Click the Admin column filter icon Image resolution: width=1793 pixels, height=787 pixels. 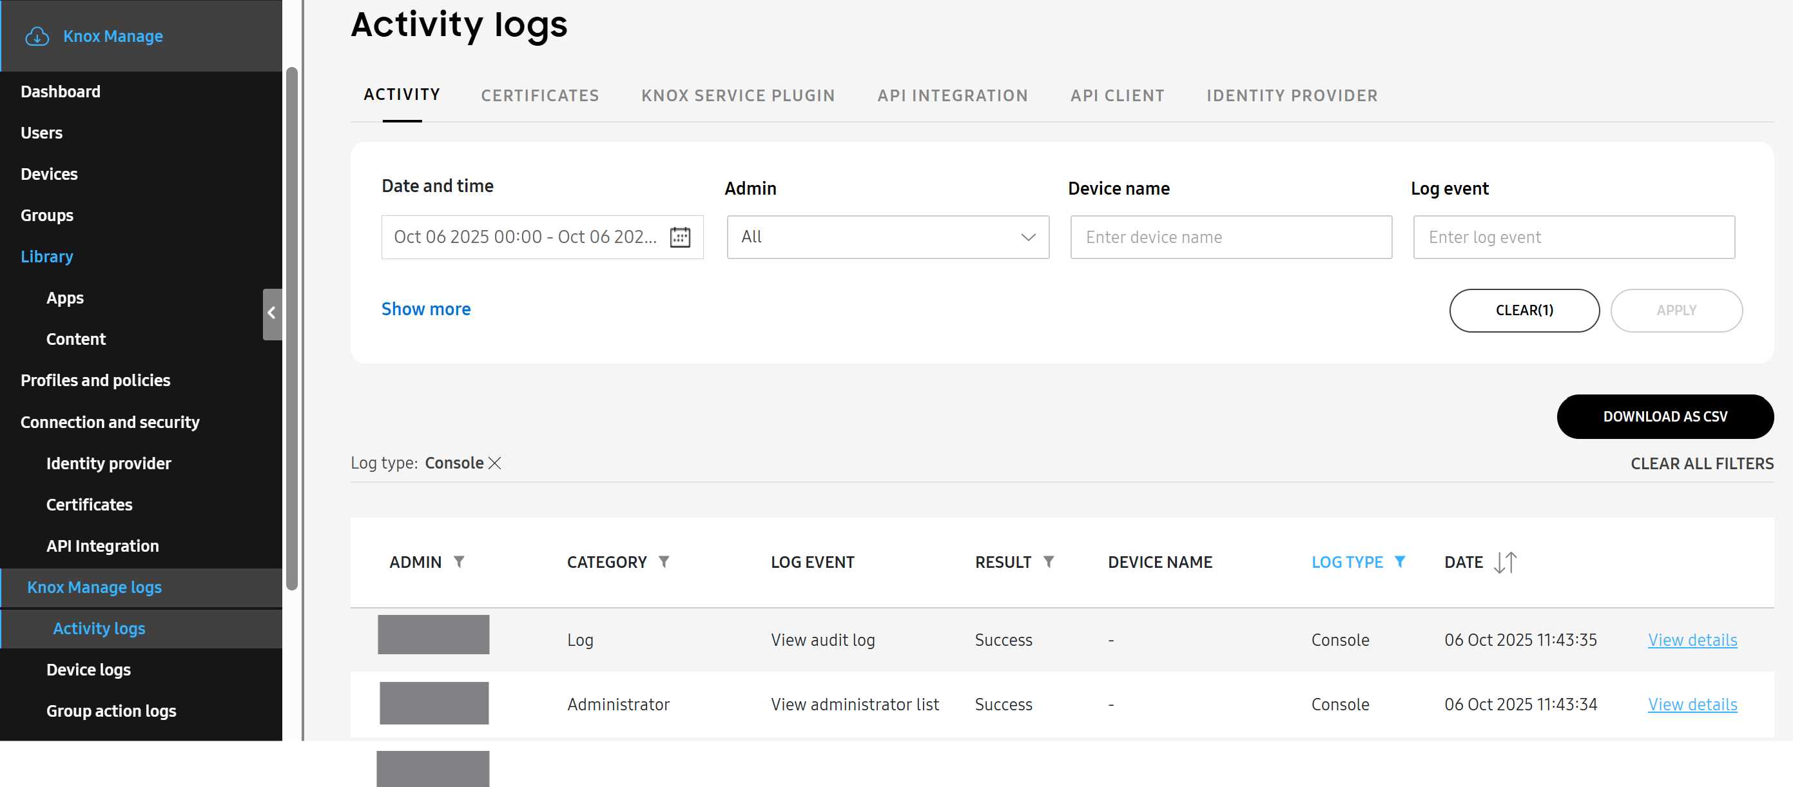460,561
